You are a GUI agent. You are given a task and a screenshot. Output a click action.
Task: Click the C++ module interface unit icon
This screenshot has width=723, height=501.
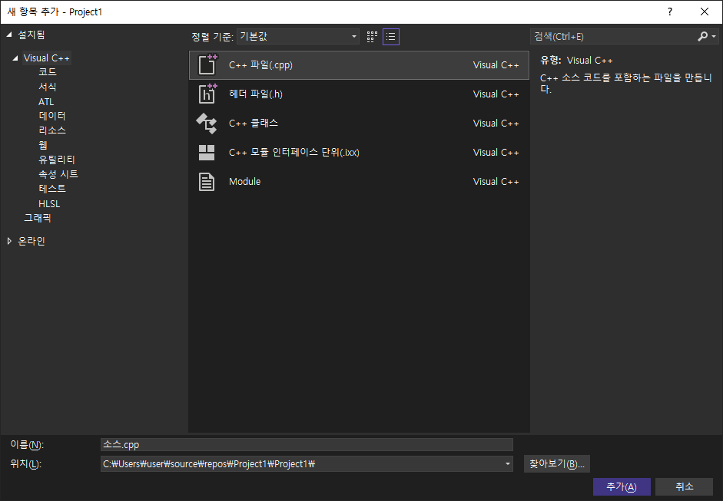(x=207, y=153)
